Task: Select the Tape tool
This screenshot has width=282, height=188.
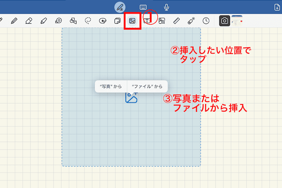Action: [59, 21]
